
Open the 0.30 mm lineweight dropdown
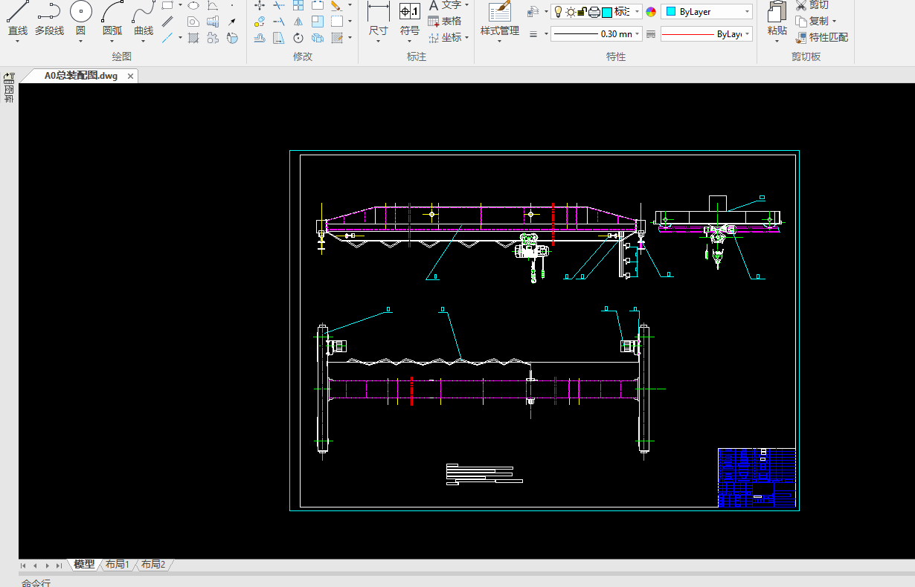click(x=595, y=34)
